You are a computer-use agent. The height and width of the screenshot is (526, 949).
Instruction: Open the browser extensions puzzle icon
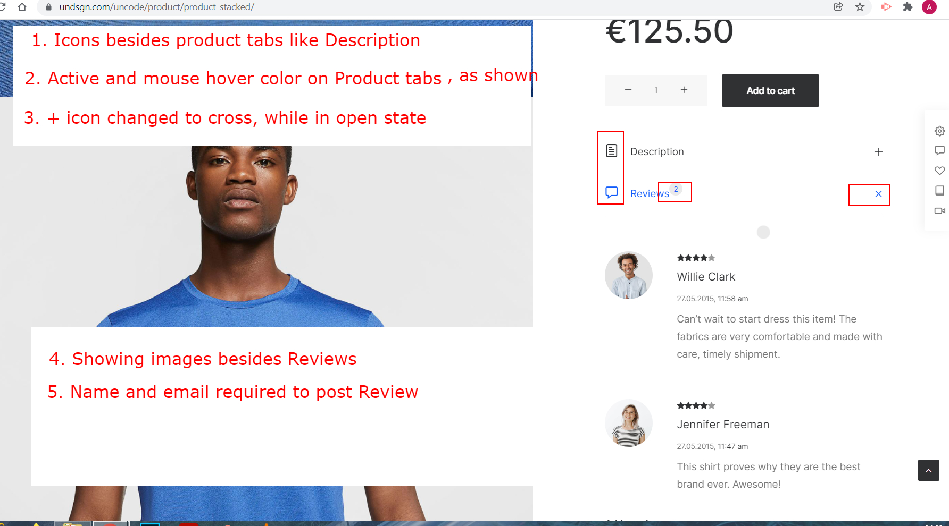908,7
